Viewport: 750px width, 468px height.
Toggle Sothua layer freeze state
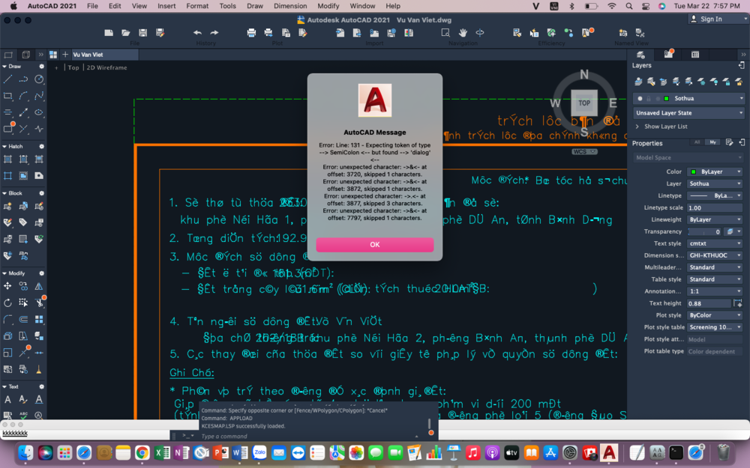coord(658,98)
